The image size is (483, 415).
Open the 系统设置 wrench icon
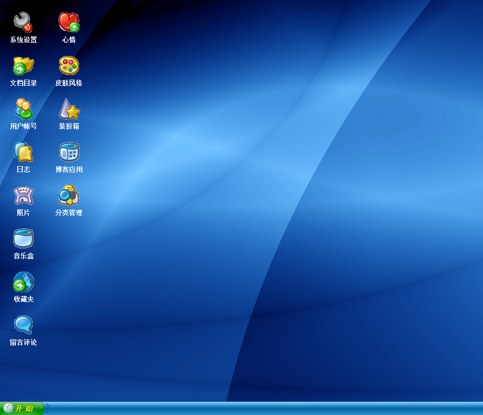[23, 22]
